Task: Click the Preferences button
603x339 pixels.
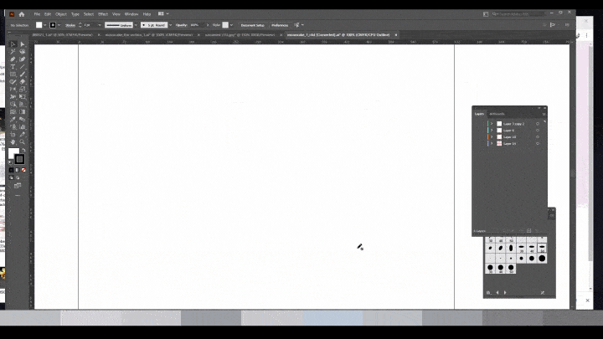Action: (280, 25)
